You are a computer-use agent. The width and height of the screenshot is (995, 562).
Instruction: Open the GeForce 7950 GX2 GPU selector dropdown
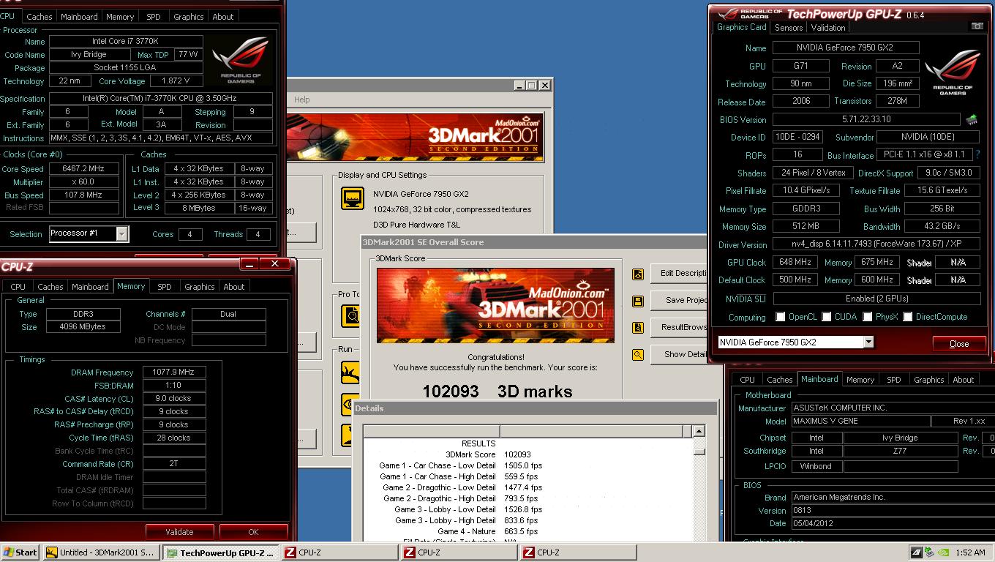pyautogui.click(x=868, y=342)
